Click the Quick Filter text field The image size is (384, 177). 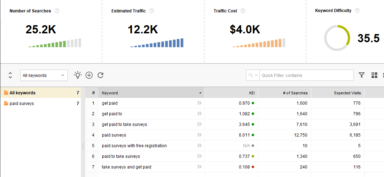coord(306,75)
